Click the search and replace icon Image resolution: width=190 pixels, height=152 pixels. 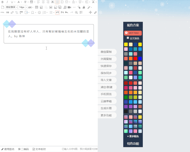point(76,12)
